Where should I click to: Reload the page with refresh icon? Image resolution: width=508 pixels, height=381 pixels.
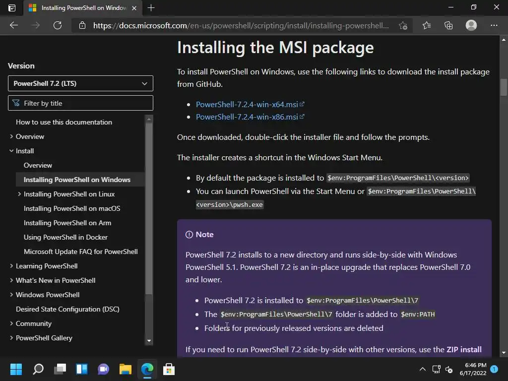click(58, 25)
